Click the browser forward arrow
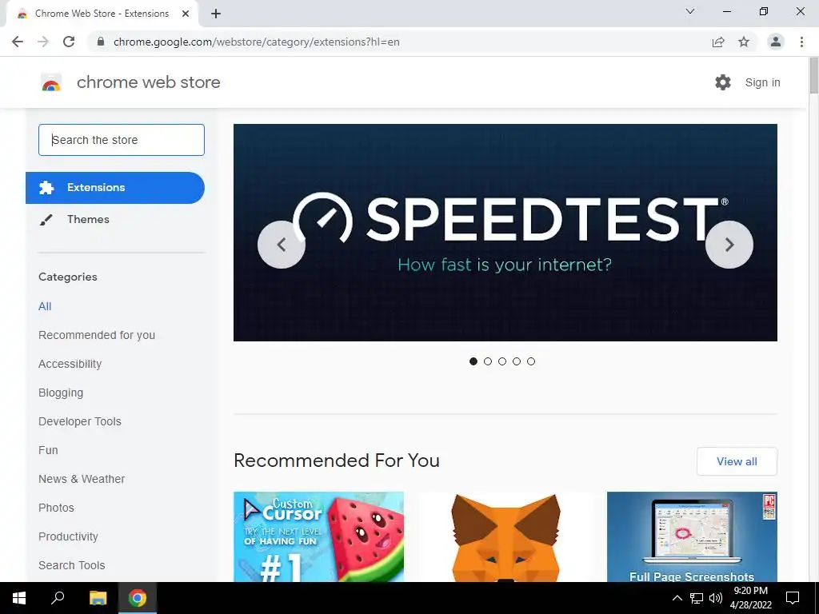The width and height of the screenshot is (819, 614). point(43,42)
